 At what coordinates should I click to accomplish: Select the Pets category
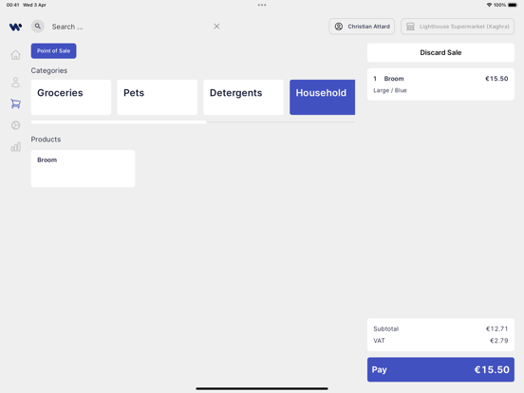click(x=157, y=97)
